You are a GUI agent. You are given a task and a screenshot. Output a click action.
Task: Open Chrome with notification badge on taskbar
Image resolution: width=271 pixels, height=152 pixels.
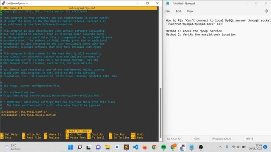coord(173,147)
